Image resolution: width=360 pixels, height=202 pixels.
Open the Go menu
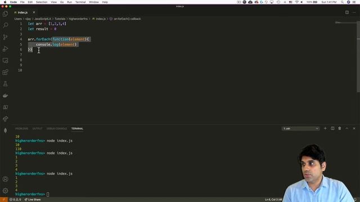(62, 2)
